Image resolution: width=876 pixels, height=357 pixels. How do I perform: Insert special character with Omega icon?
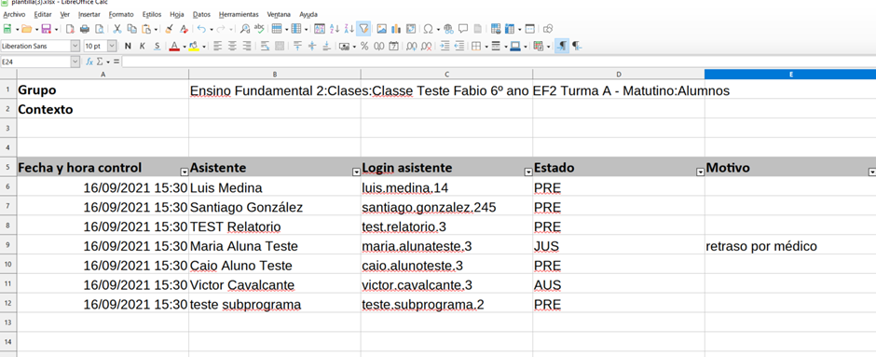tap(428, 29)
